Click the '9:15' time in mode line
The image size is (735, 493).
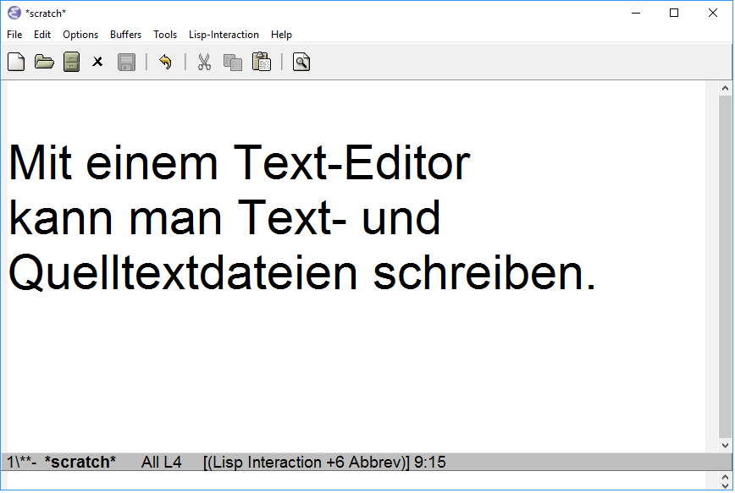[430, 463]
